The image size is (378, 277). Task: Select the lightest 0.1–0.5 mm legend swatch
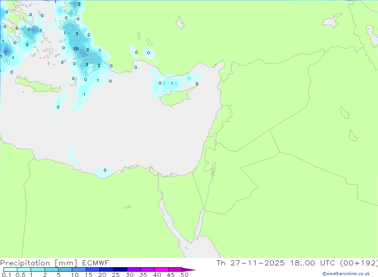click(10, 269)
